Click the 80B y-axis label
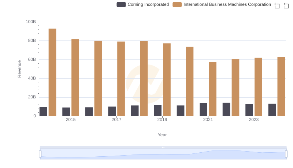 click(32, 40)
